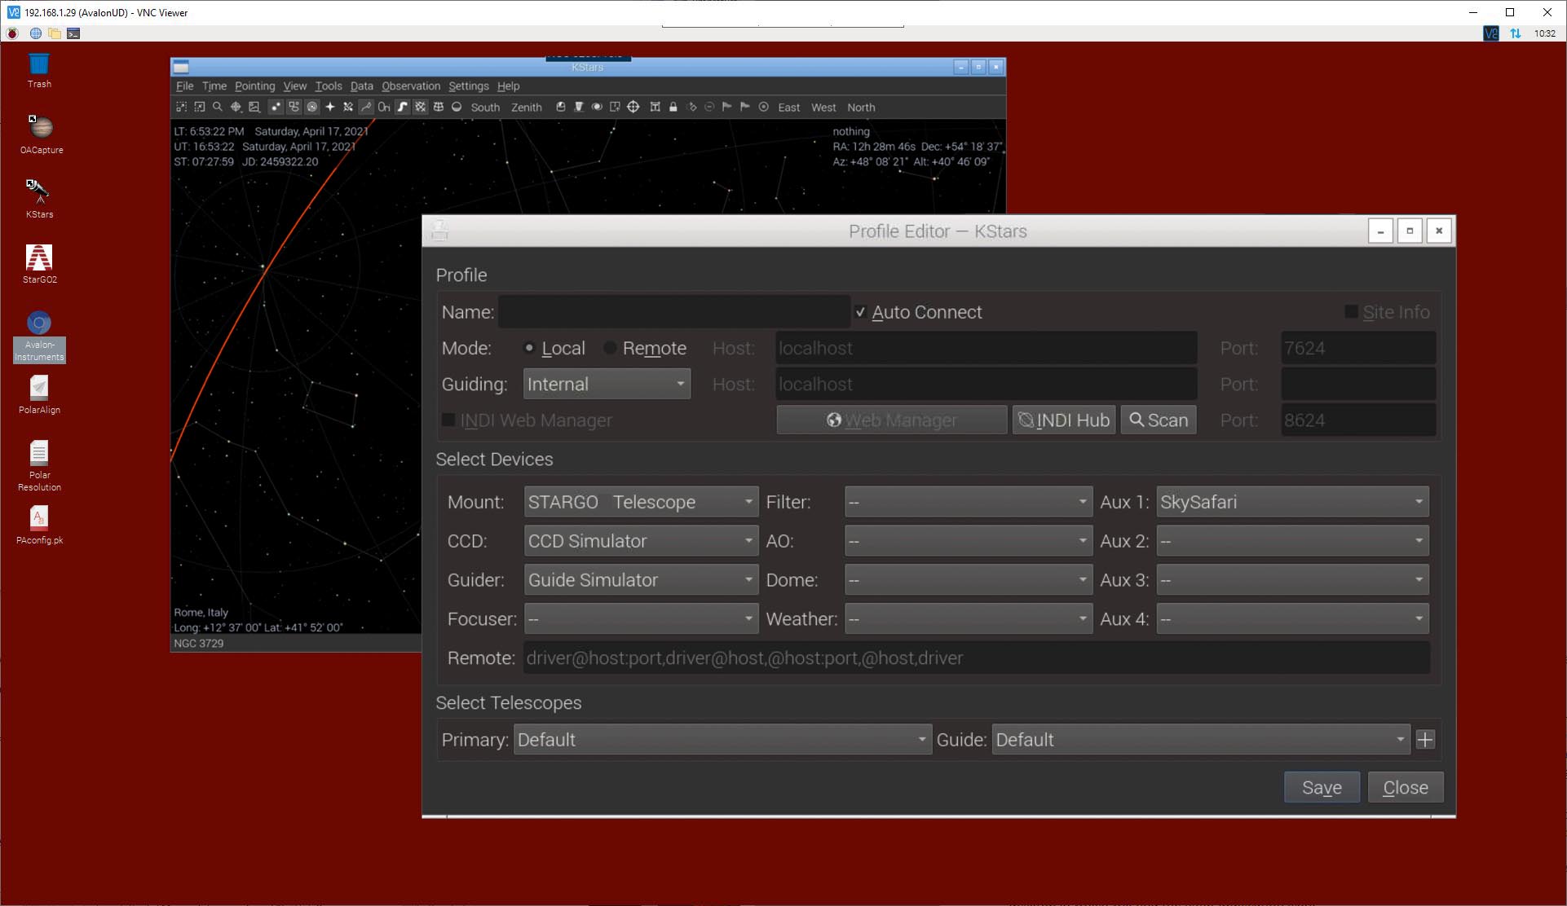Toggle stars display icon in KStars toolbar
The image size is (1567, 906).
276,107
